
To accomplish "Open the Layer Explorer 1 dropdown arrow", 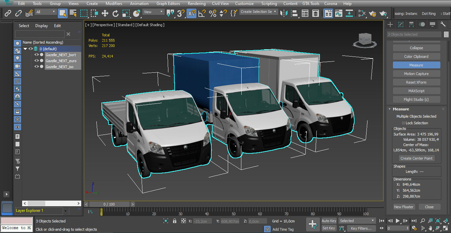I will click(x=65, y=211).
